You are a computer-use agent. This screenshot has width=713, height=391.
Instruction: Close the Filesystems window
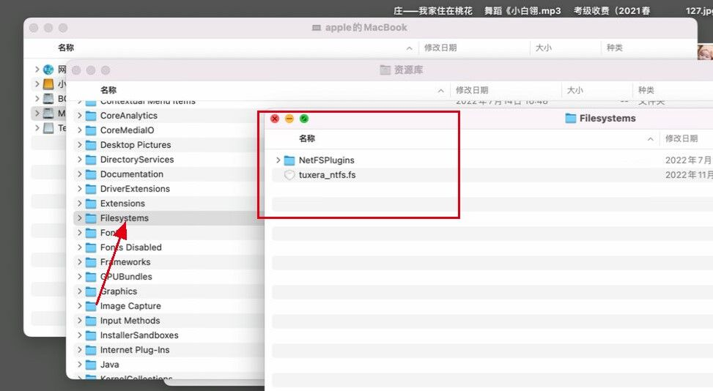point(275,119)
